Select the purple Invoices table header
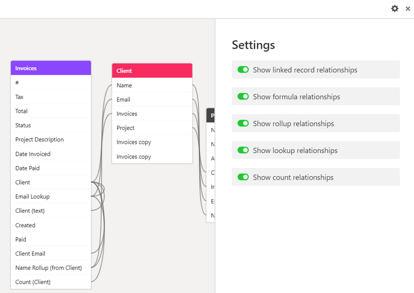 [51, 68]
